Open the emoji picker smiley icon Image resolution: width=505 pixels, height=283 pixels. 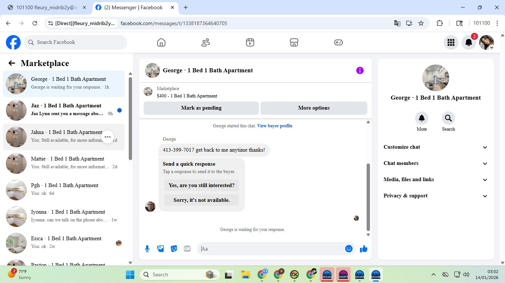pos(349,249)
